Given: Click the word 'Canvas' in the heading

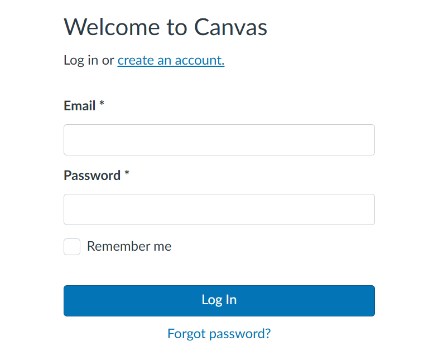Looking at the screenshot, I should point(231,27).
